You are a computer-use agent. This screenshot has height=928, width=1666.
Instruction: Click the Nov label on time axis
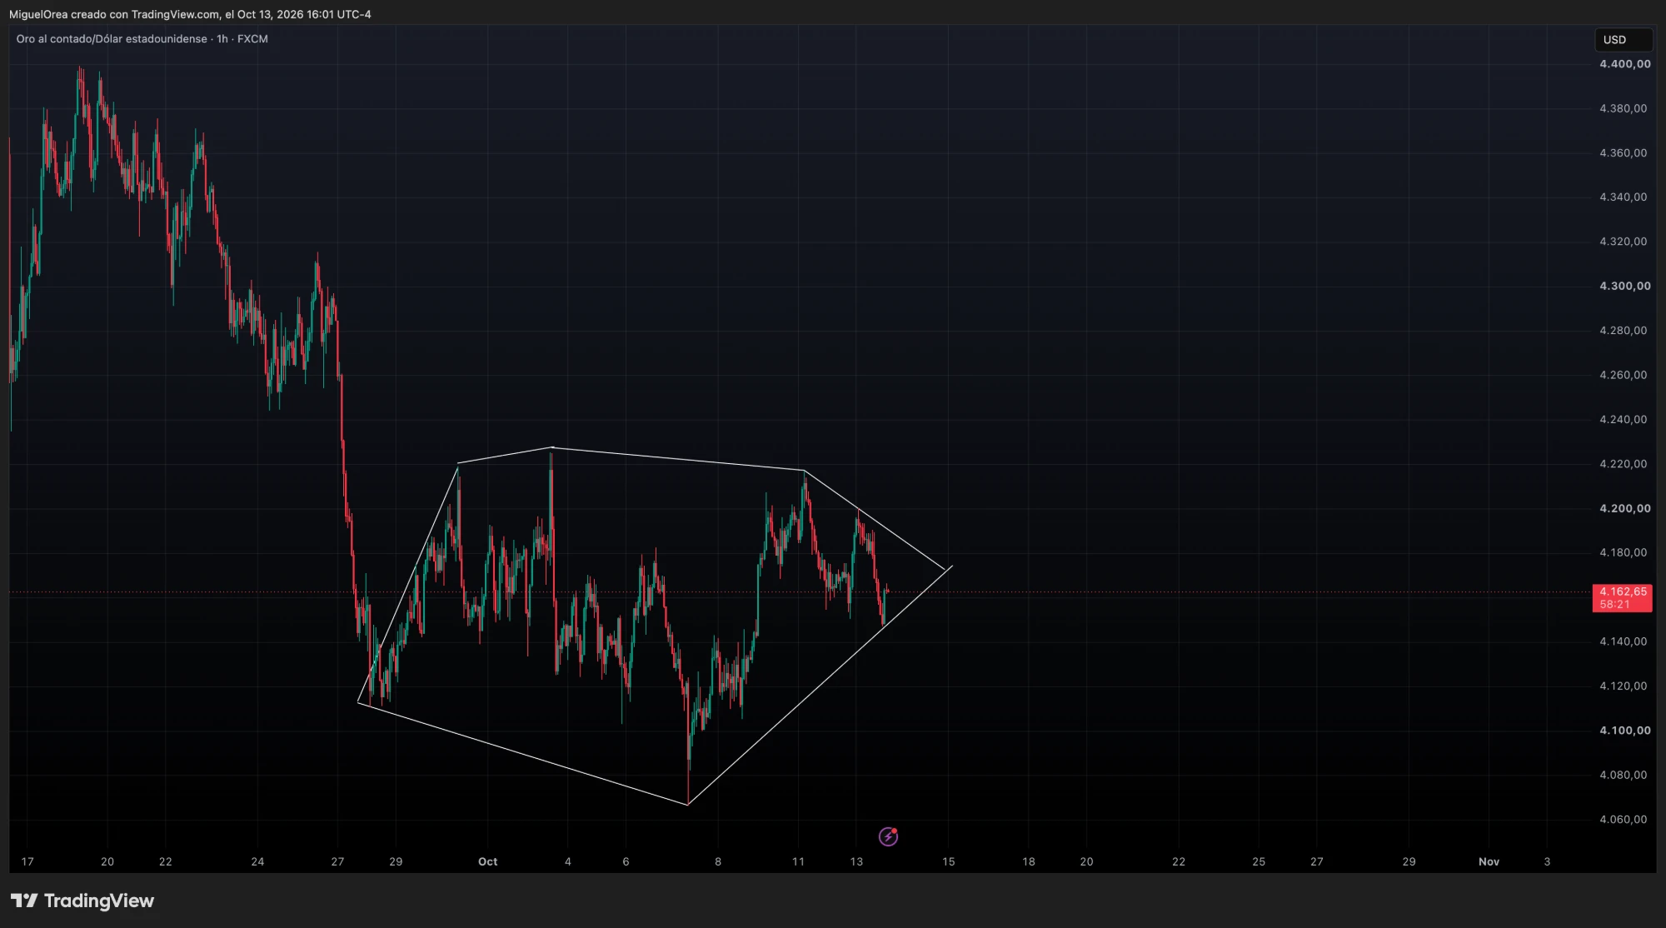coord(1489,861)
